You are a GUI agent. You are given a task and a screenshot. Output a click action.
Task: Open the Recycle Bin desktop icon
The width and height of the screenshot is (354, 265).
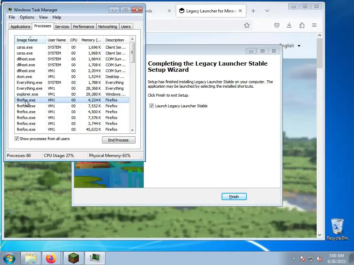click(337, 229)
